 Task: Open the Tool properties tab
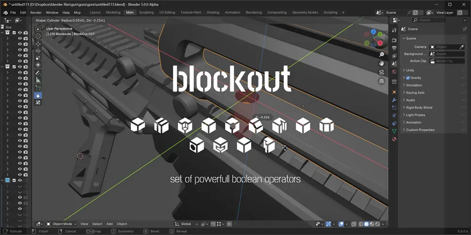pos(394,30)
